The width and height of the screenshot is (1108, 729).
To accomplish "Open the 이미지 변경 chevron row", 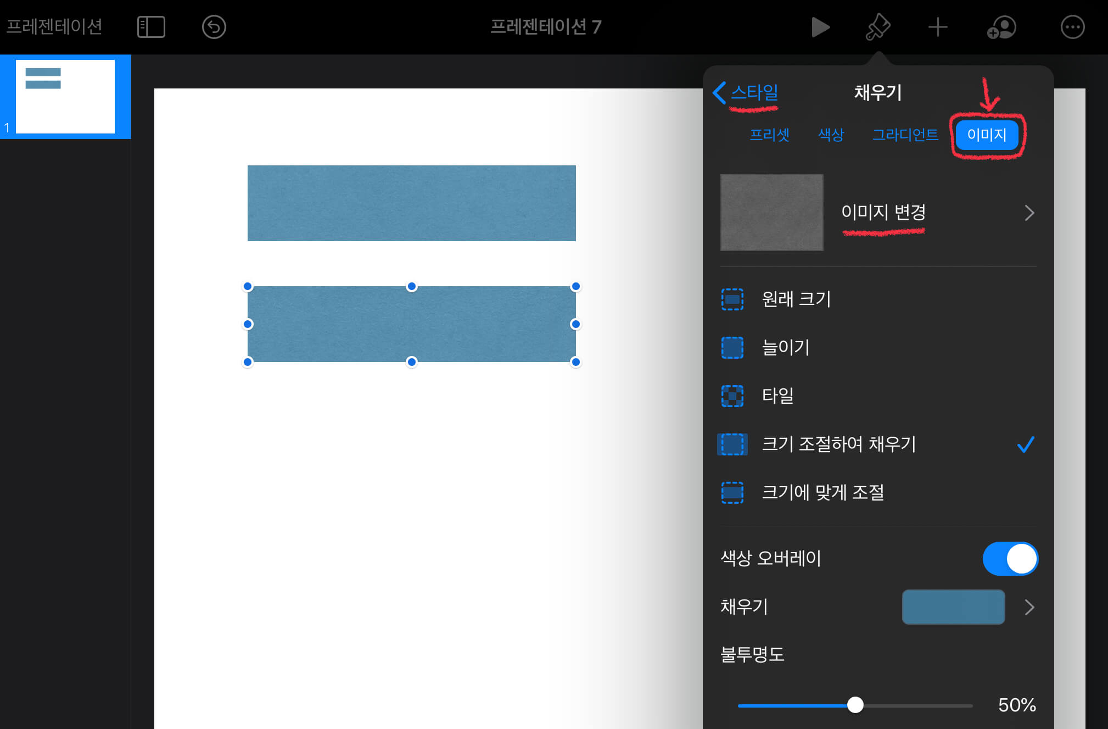I will [1028, 213].
